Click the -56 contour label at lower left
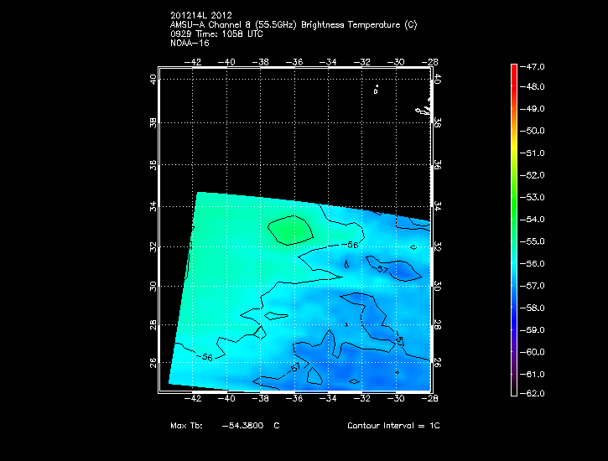608x461 pixels. click(x=206, y=357)
